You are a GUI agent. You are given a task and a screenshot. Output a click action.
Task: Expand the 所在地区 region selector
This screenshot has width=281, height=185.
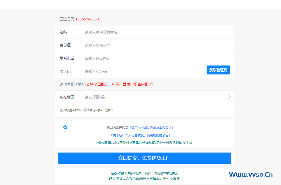coord(126,97)
